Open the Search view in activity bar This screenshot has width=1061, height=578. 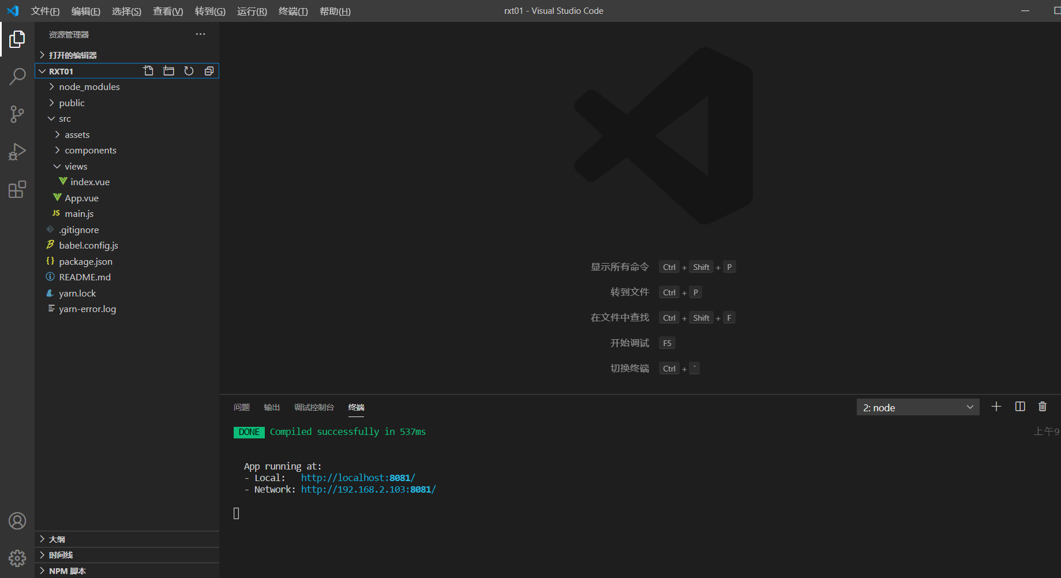pos(17,77)
